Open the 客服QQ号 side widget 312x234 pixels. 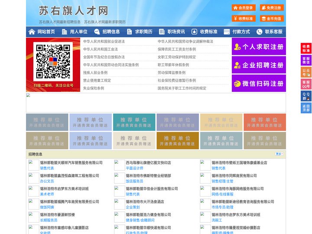(306, 84)
